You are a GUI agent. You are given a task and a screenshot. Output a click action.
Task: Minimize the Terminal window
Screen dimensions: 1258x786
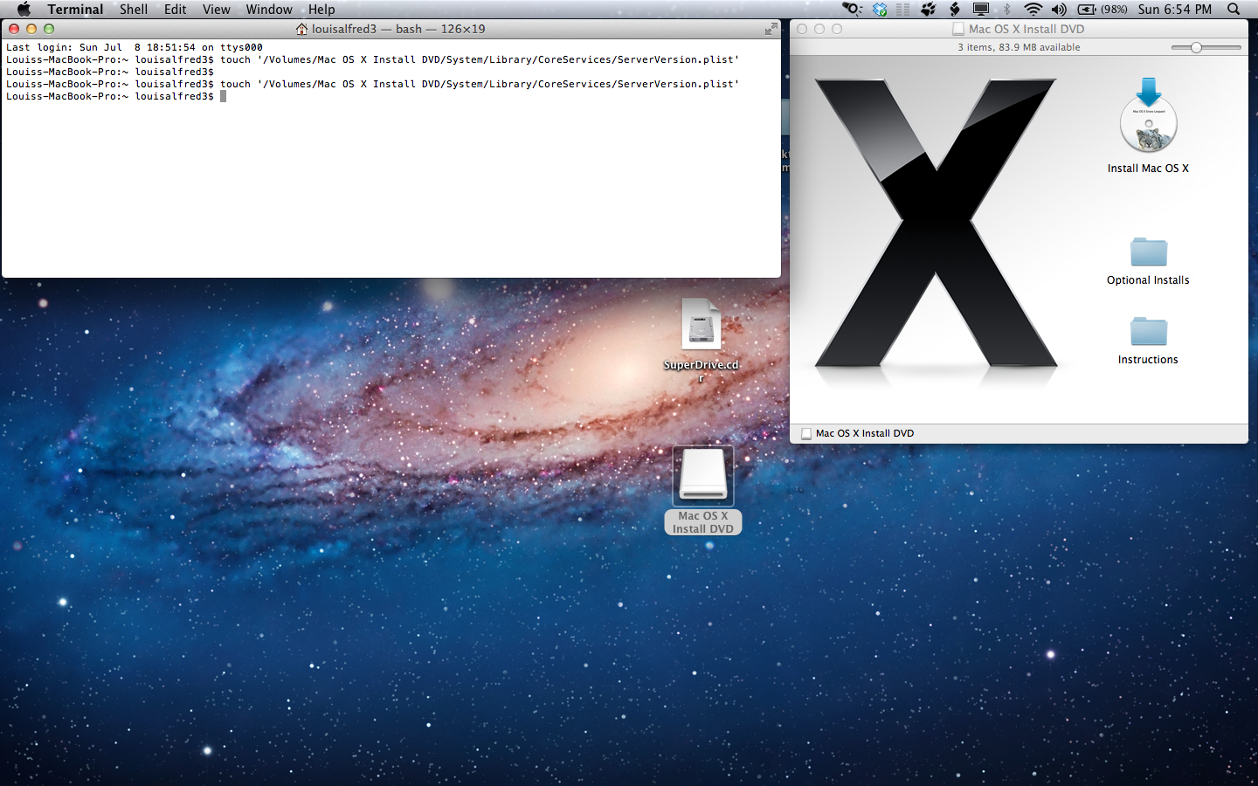(31, 29)
